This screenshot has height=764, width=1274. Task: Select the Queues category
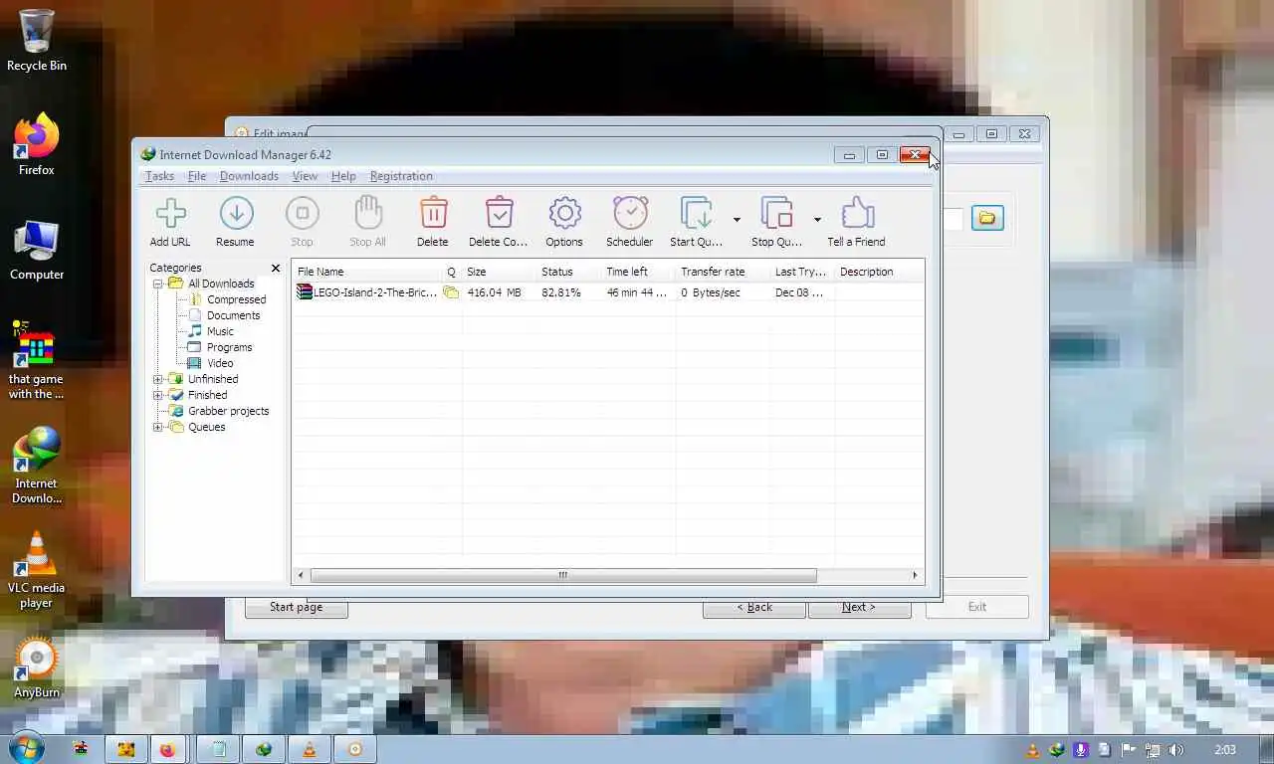206,427
